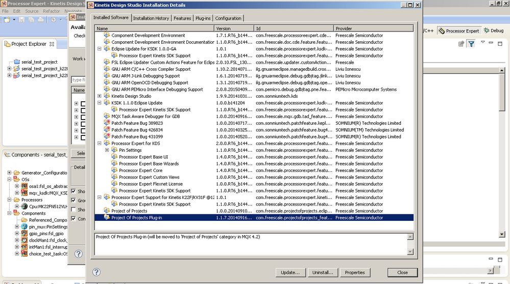Click feature icon of GNU ARM C/C++ Cross Compiler Support
Image resolution: width=510 pixels, height=284 pixels.
[x=107, y=69]
